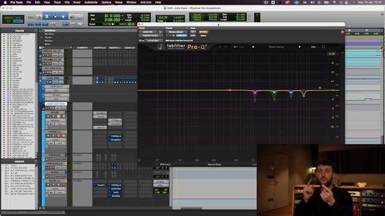Image resolution: width=385 pixels, height=216 pixels.
Task: Select the Pencil tool in the toolbar
Action: click(79, 17)
